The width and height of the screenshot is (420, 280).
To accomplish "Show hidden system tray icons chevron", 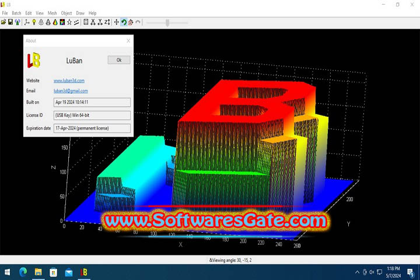I will point(357,272).
